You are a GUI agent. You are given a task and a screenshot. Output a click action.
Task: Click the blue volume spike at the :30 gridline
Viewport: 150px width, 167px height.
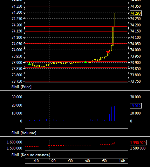pos(67,119)
